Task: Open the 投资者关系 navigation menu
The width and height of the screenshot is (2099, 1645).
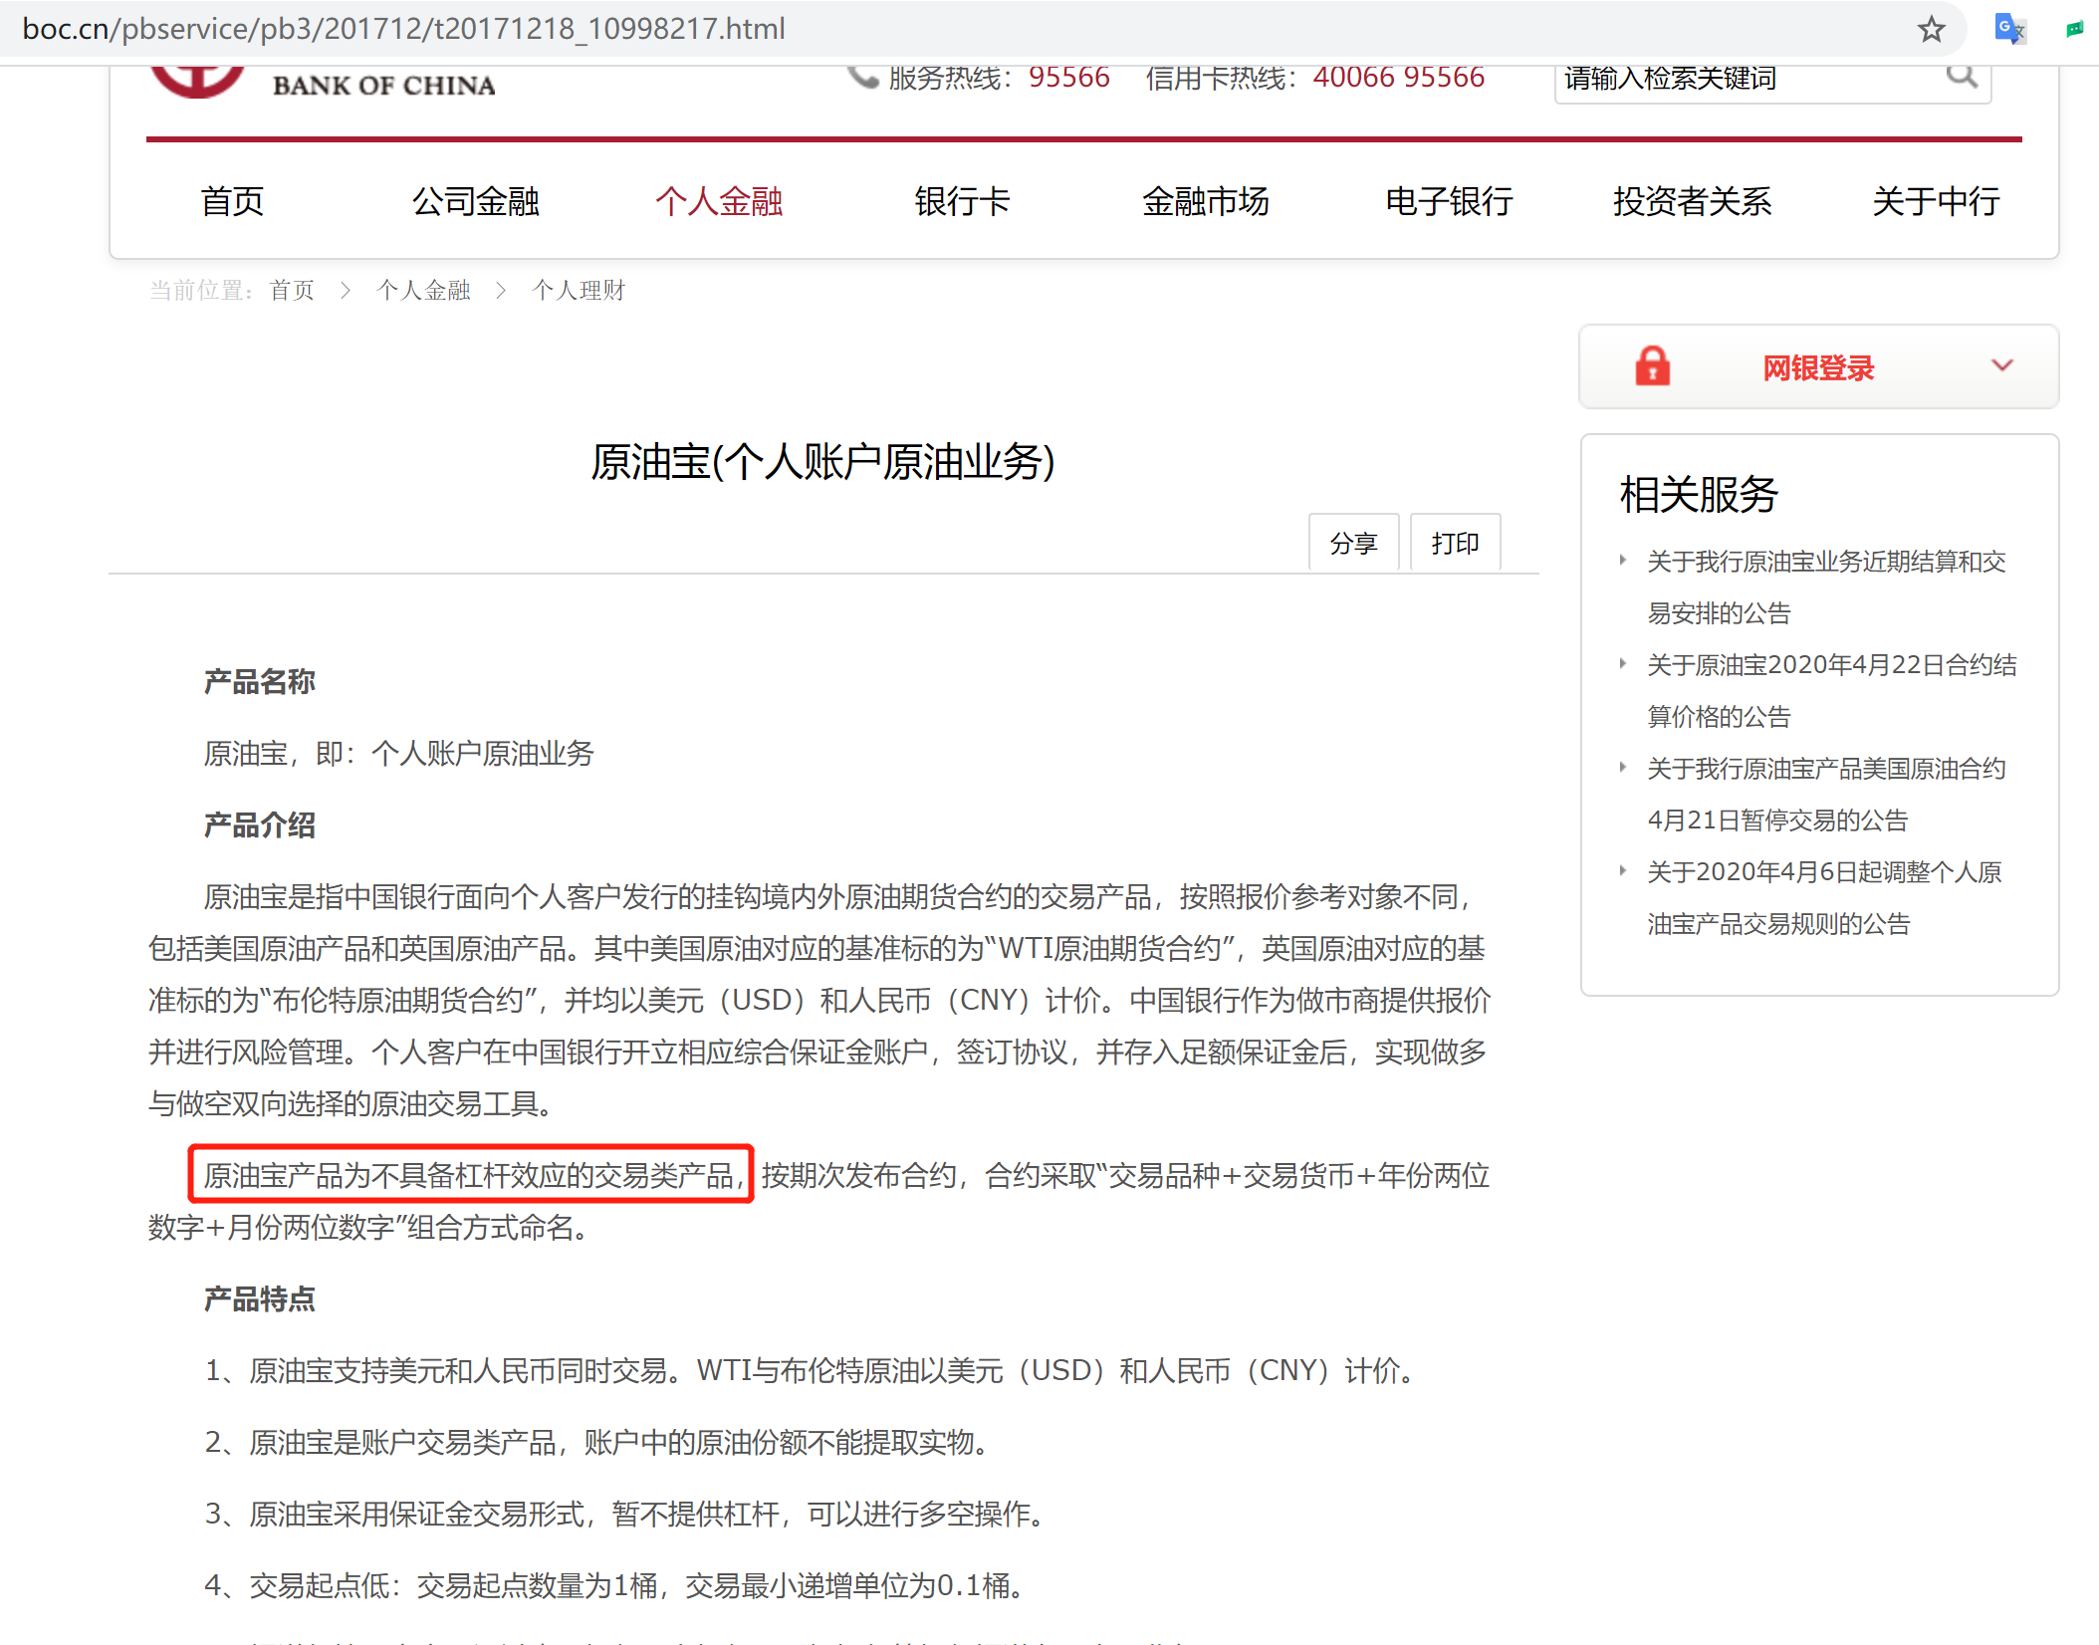Action: pos(1692,201)
